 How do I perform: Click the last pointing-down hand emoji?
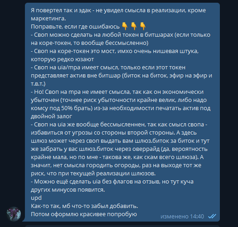coord(143,26)
